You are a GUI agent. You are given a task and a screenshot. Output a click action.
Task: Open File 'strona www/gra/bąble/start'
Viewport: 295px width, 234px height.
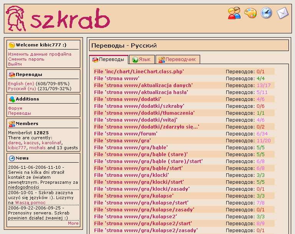pos(138,168)
